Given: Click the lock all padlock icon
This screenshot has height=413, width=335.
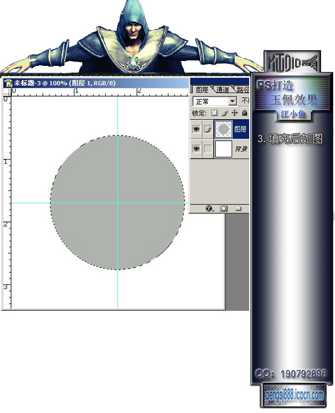Looking at the screenshot, I should [245, 113].
